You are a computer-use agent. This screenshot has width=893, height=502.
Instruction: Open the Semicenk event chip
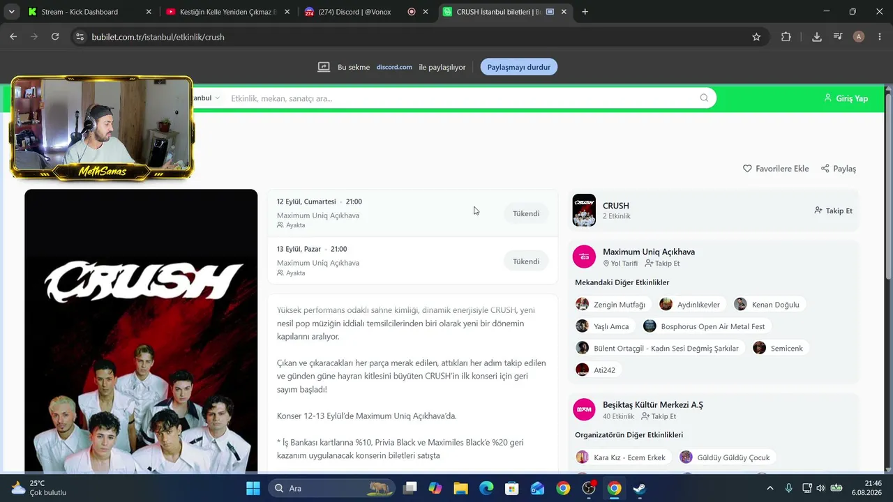point(781,348)
